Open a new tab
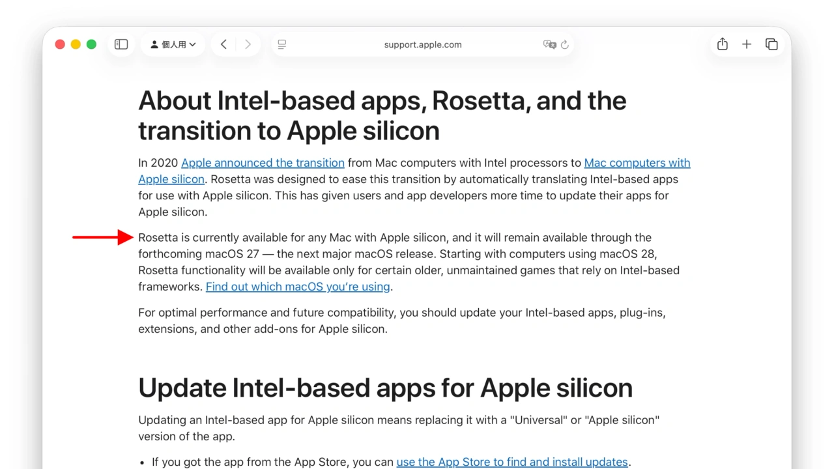The height and width of the screenshot is (469, 834). [x=747, y=44]
